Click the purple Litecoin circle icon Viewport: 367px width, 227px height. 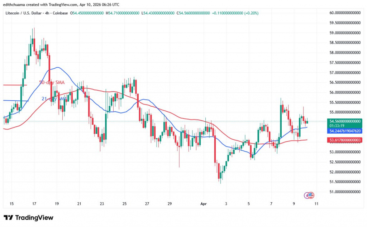tap(305, 195)
